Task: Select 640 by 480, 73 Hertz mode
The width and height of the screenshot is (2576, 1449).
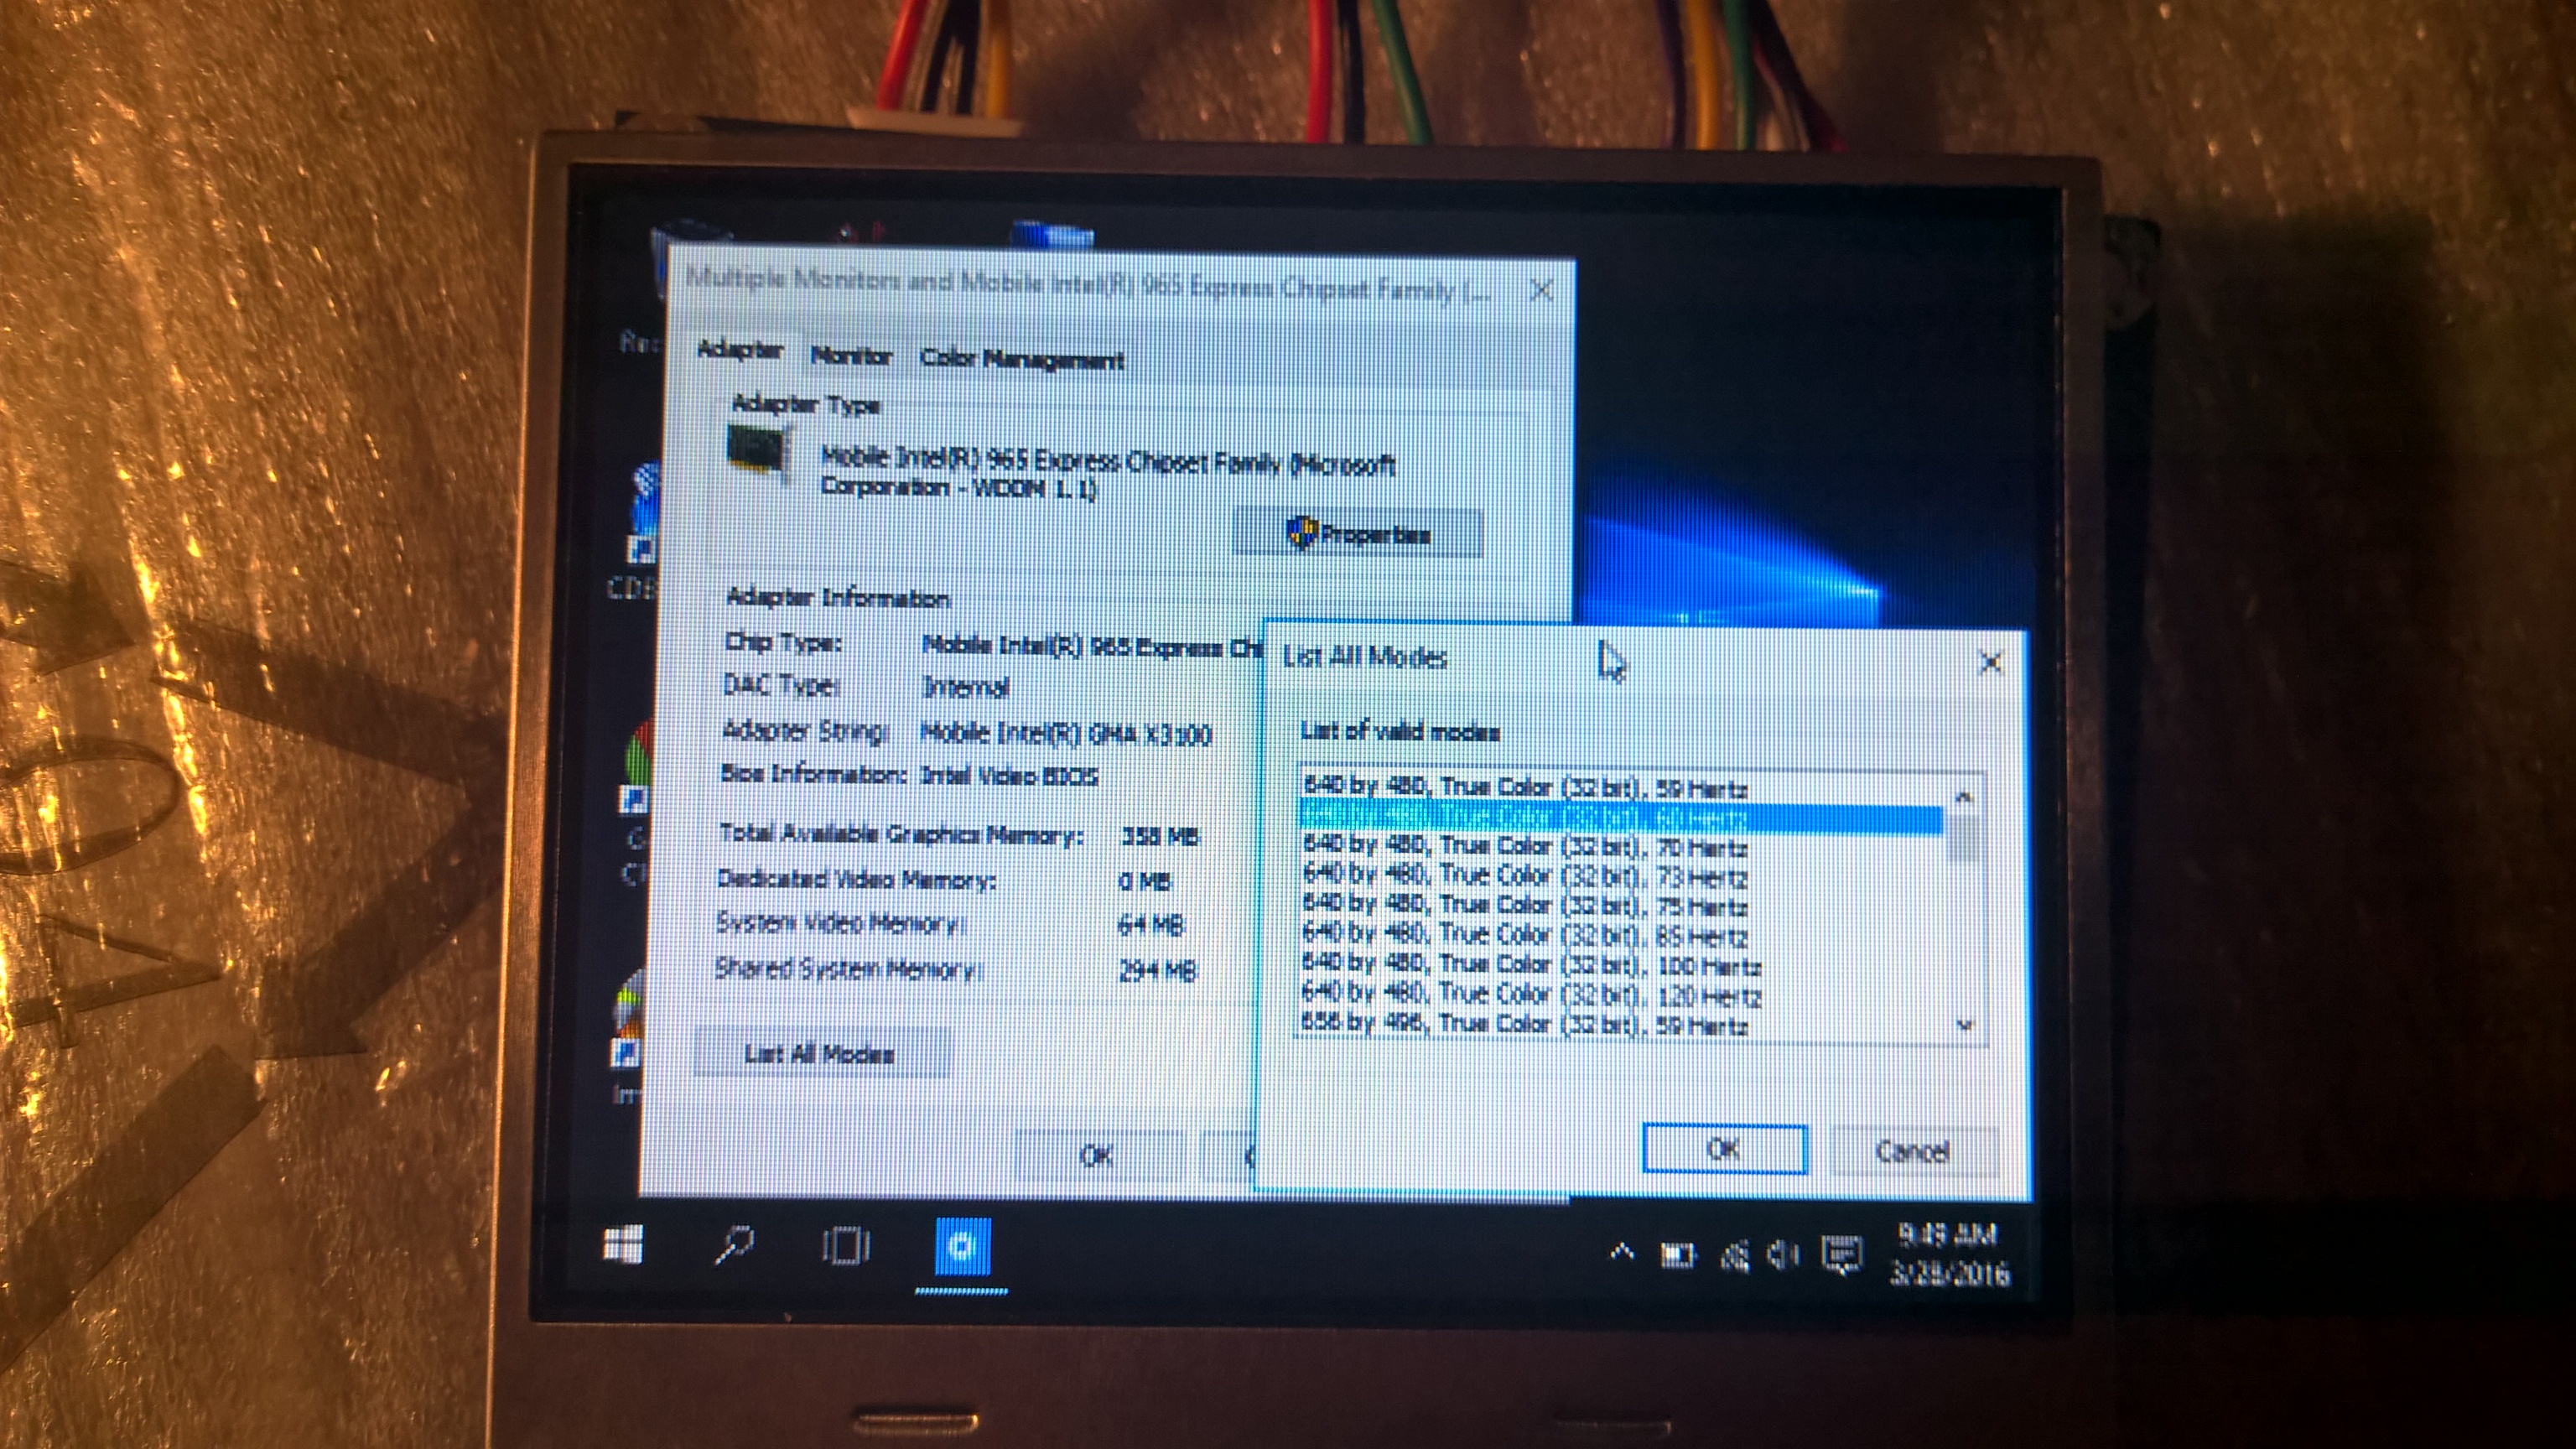Action: pyautogui.click(x=1622, y=876)
